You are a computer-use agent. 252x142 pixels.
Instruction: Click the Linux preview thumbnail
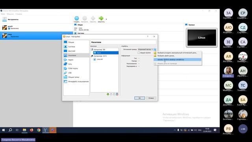click(202, 38)
